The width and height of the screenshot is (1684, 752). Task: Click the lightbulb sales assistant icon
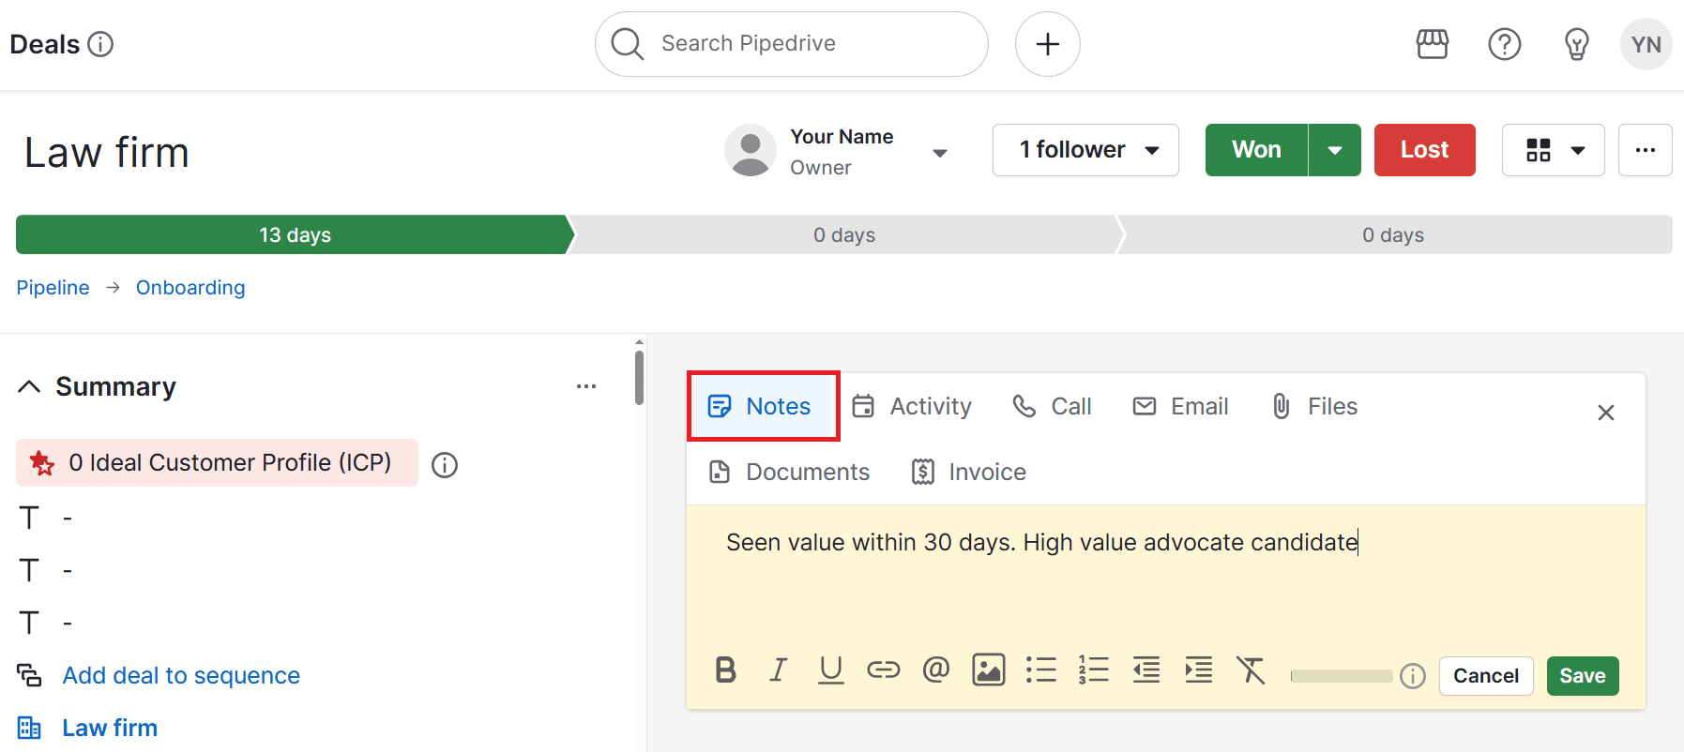(1576, 44)
